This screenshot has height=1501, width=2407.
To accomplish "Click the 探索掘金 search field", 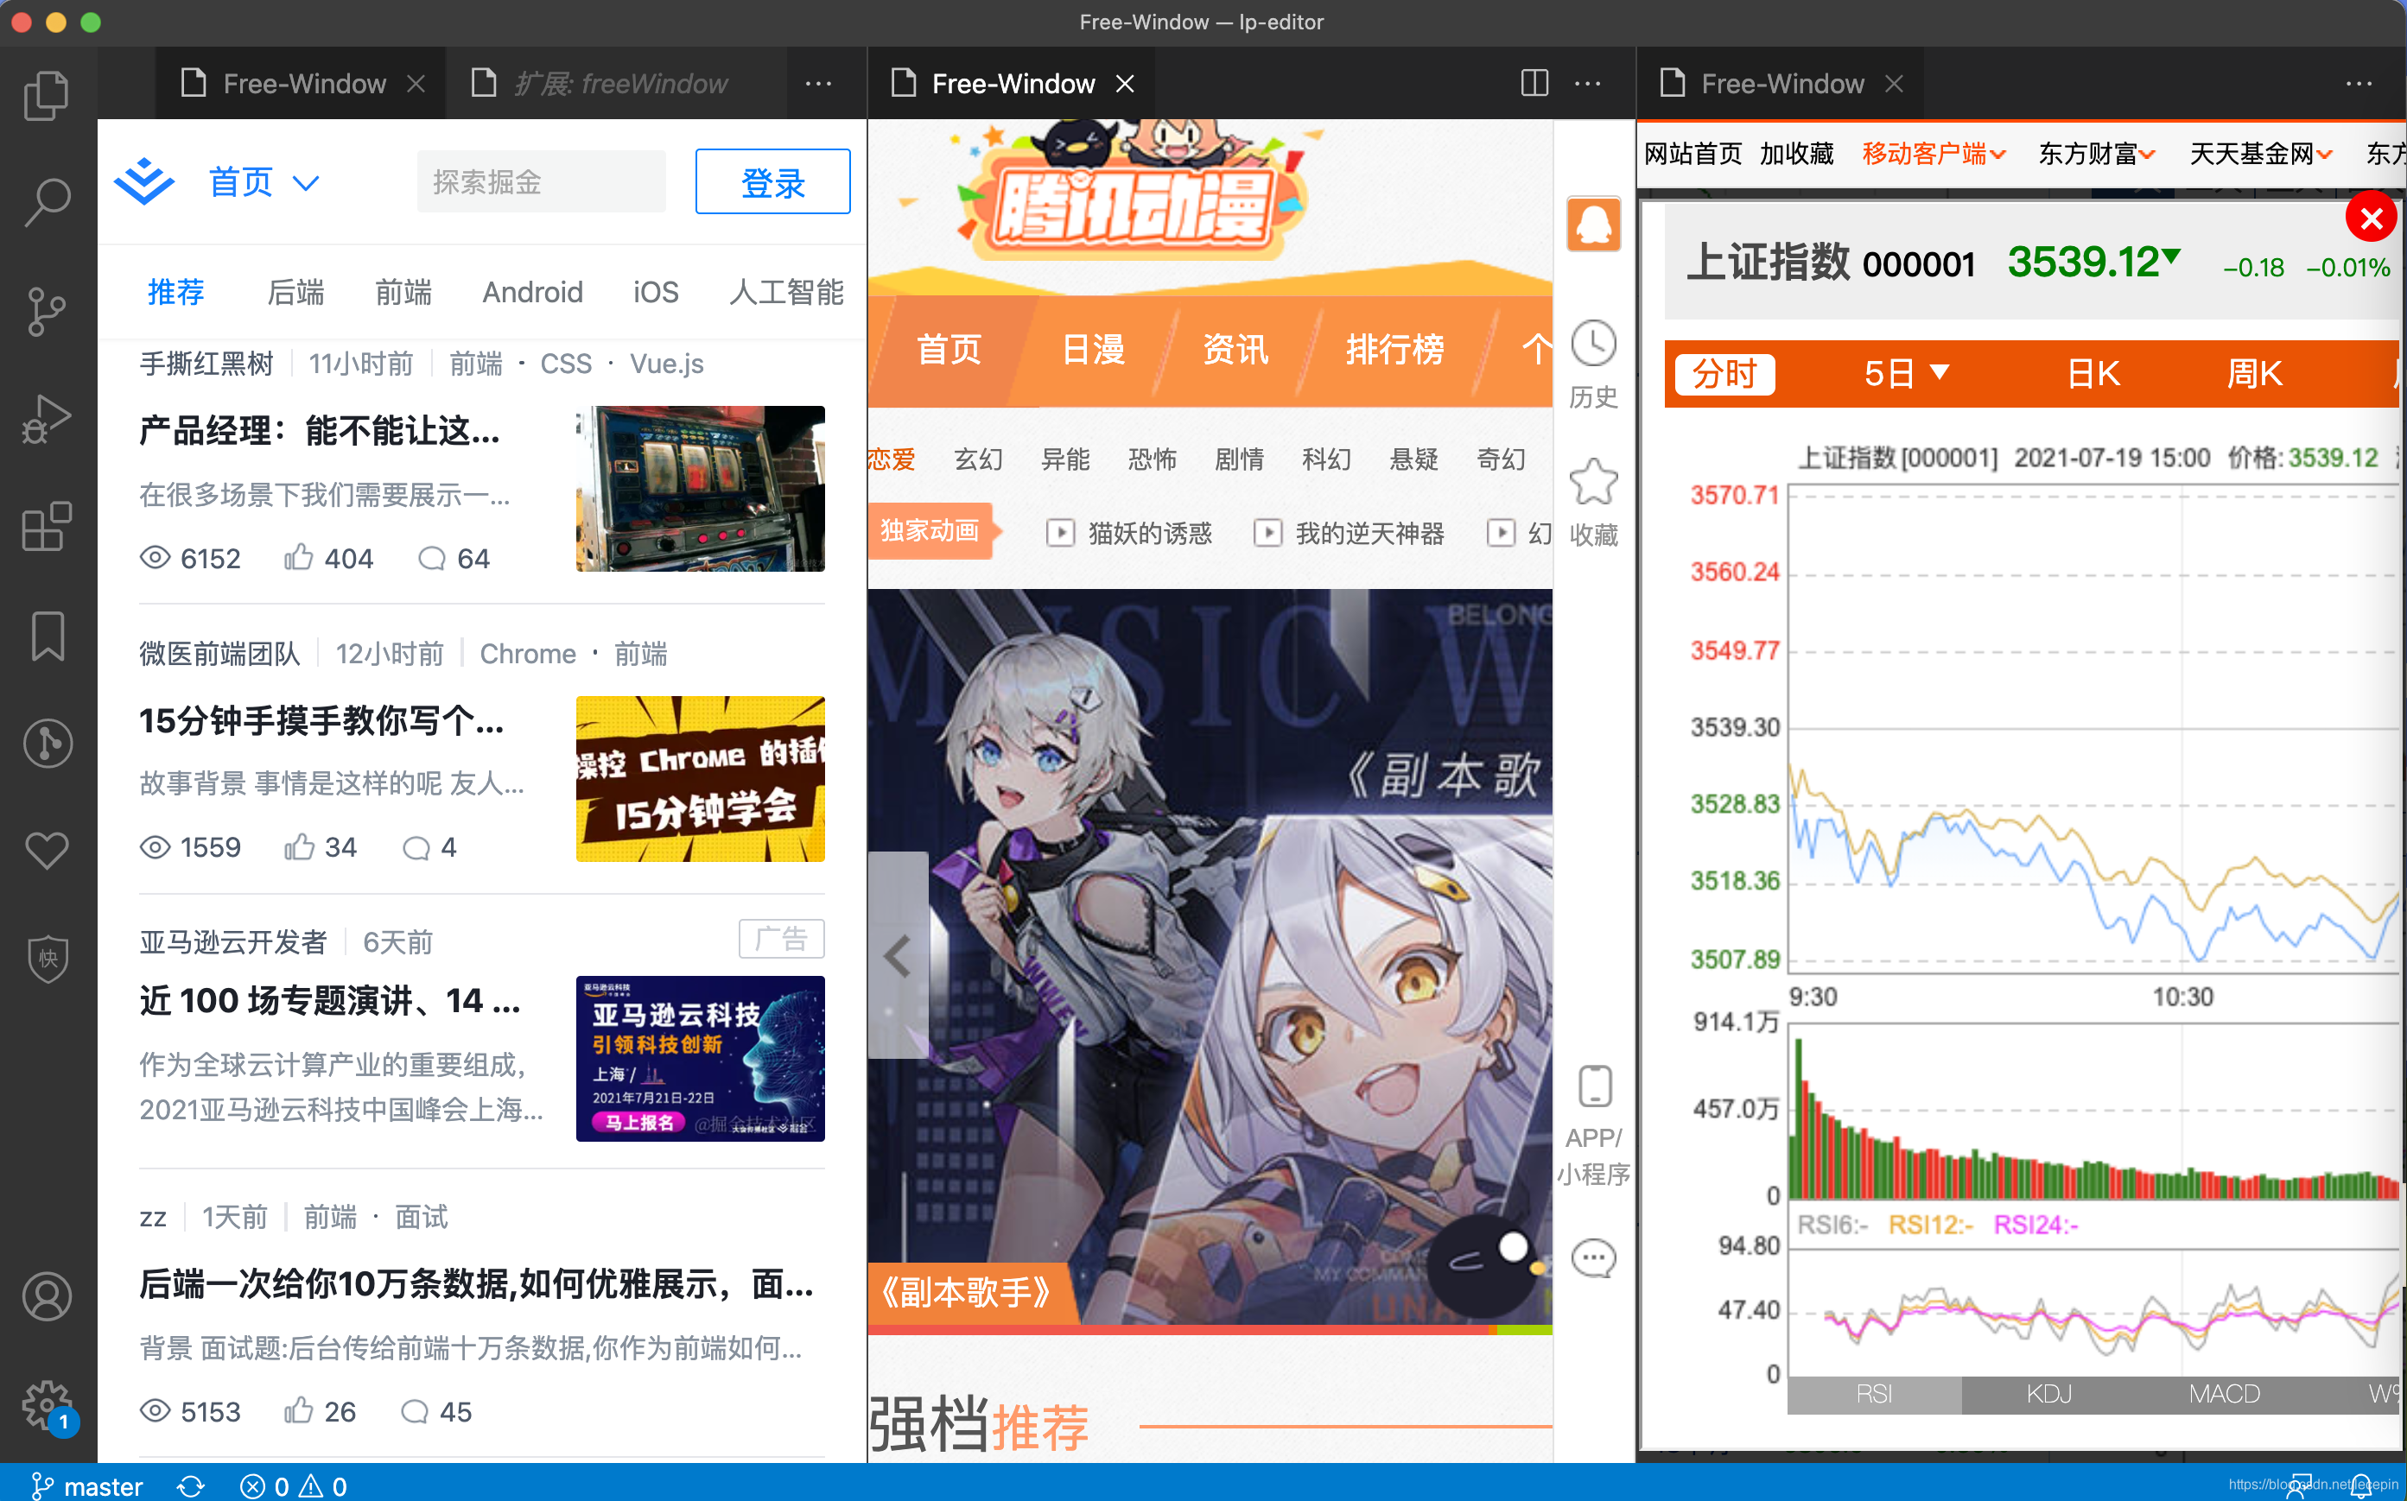I will (x=541, y=183).
